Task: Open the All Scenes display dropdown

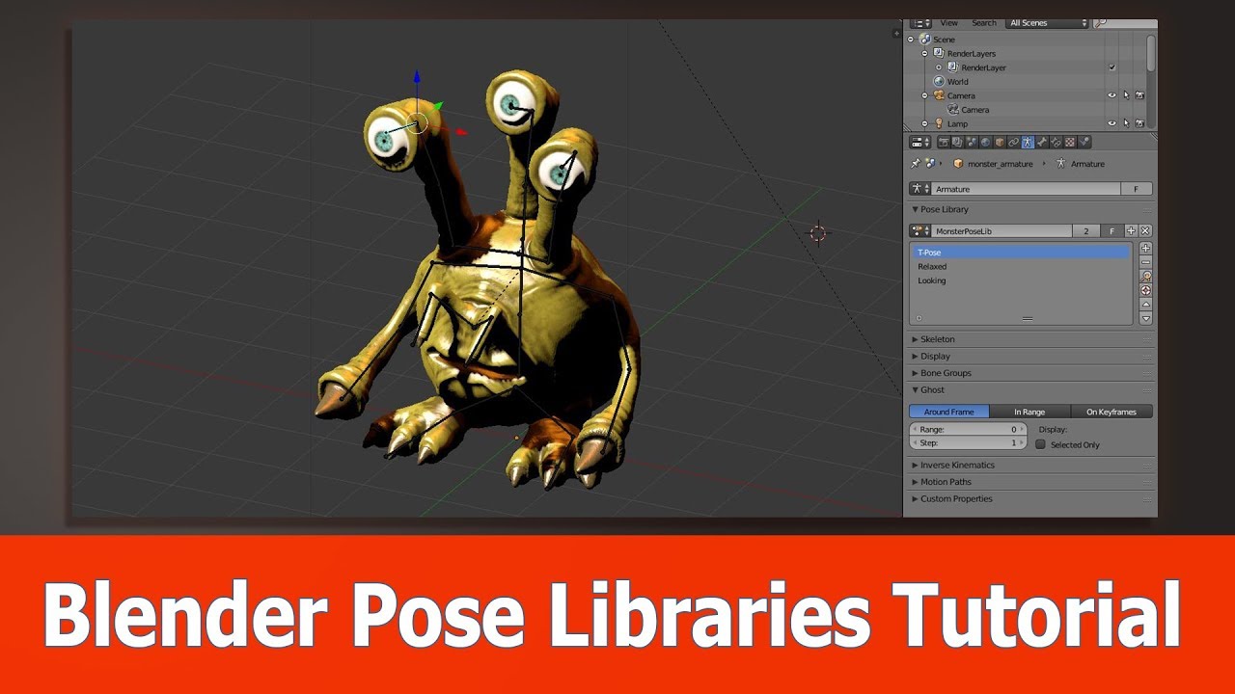Action: [1047, 22]
